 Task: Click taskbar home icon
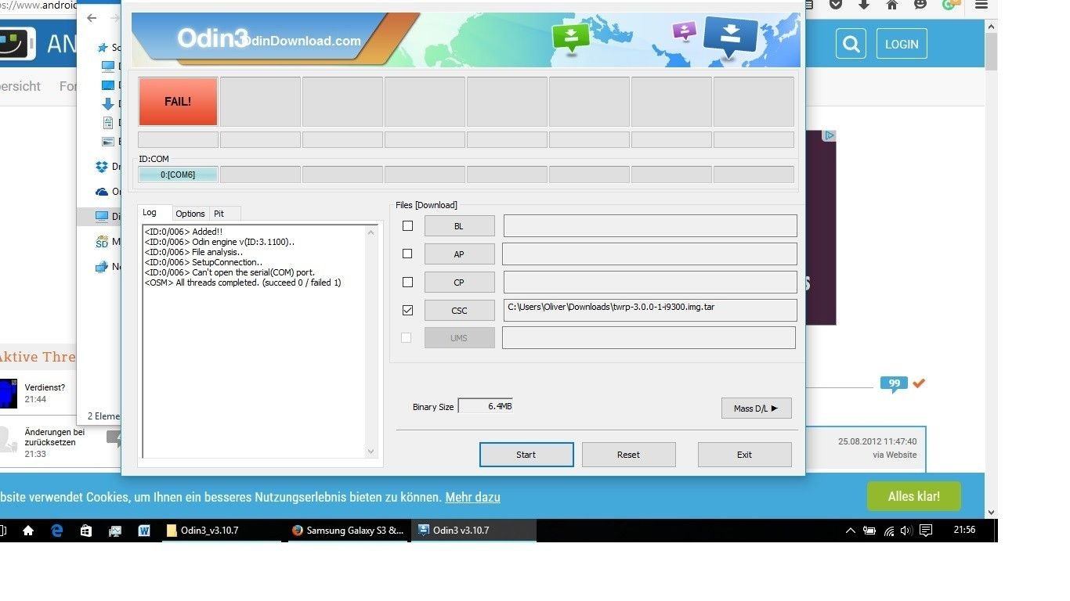[x=28, y=531]
